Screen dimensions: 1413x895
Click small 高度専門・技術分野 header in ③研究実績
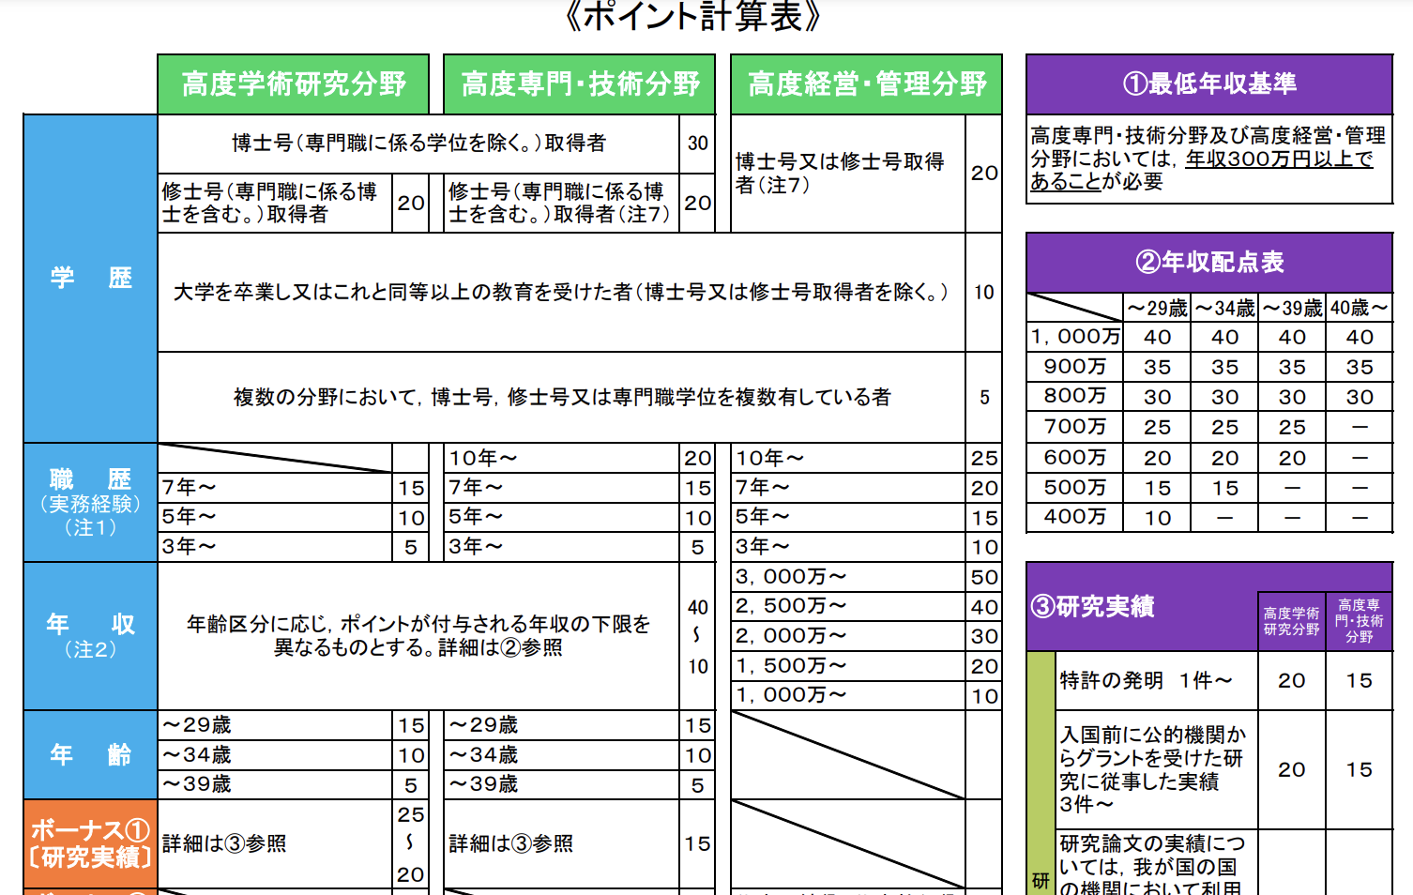1359,621
